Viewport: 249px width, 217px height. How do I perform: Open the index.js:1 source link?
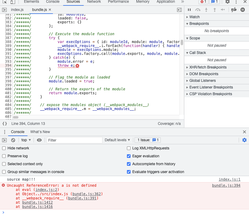click(229, 179)
